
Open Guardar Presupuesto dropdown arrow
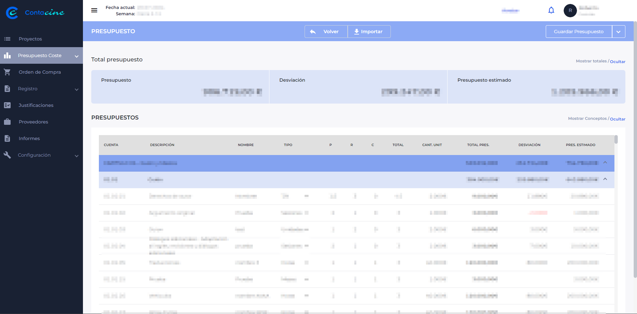pyautogui.click(x=618, y=32)
